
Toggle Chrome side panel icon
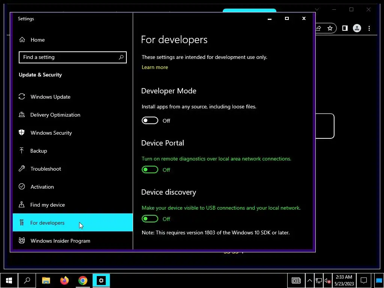coord(345,28)
